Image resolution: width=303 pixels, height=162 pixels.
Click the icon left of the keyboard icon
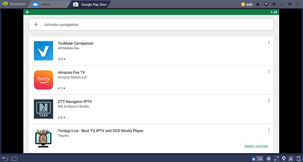pyautogui.click(x=254, y=159)
